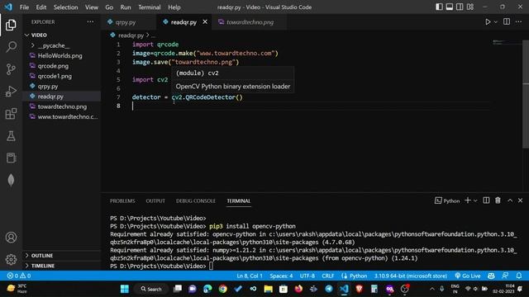Select the readqr.py editor tab
The image size is (529, 297).
[x=183, y=22]
